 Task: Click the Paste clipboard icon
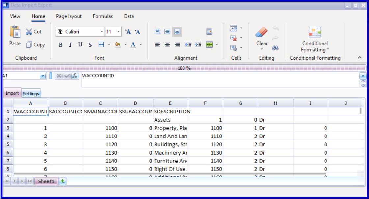[x=14, y=34]
